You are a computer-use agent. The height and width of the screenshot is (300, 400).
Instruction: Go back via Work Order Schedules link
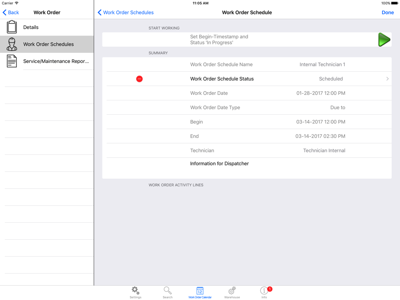pyautogui.click(x=126, y=12)
